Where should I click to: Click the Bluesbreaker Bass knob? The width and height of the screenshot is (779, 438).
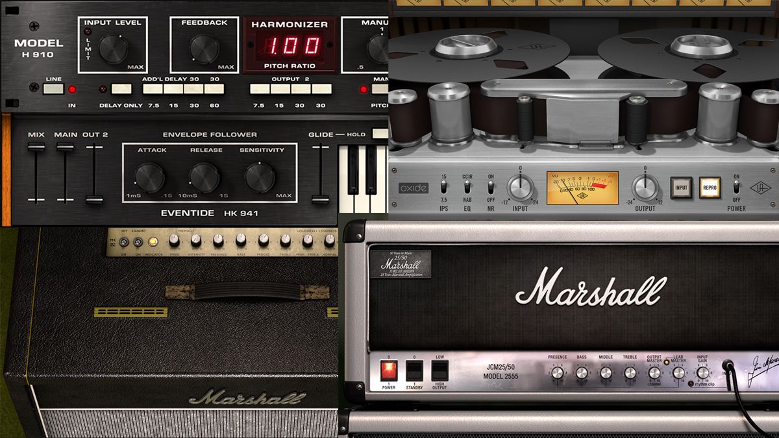pos(241,241)
